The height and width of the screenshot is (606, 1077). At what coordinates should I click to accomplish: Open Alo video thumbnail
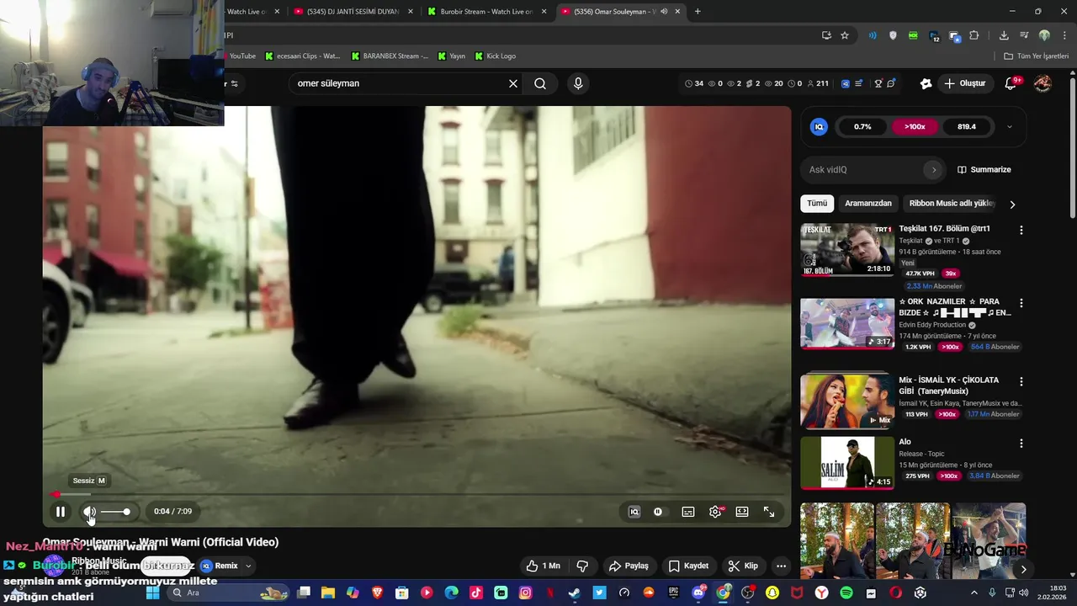847,462
